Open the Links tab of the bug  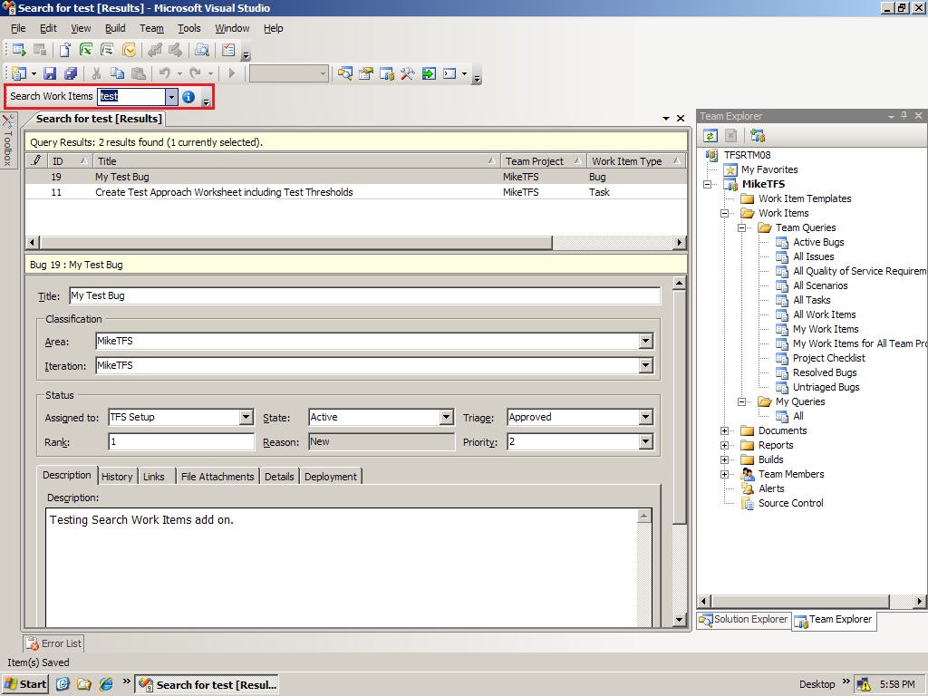tap(154, 477)
